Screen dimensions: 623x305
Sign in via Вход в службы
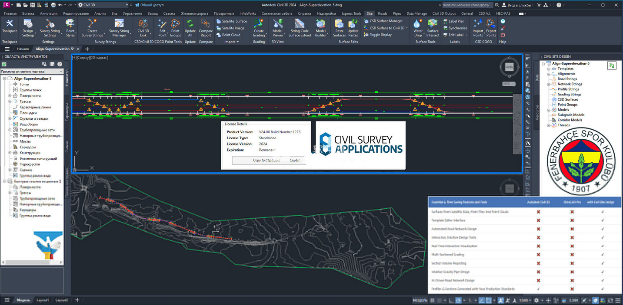[517, 5]
